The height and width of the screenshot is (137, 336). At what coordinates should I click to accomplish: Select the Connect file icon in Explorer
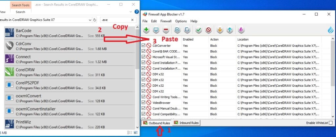point(10,59)
